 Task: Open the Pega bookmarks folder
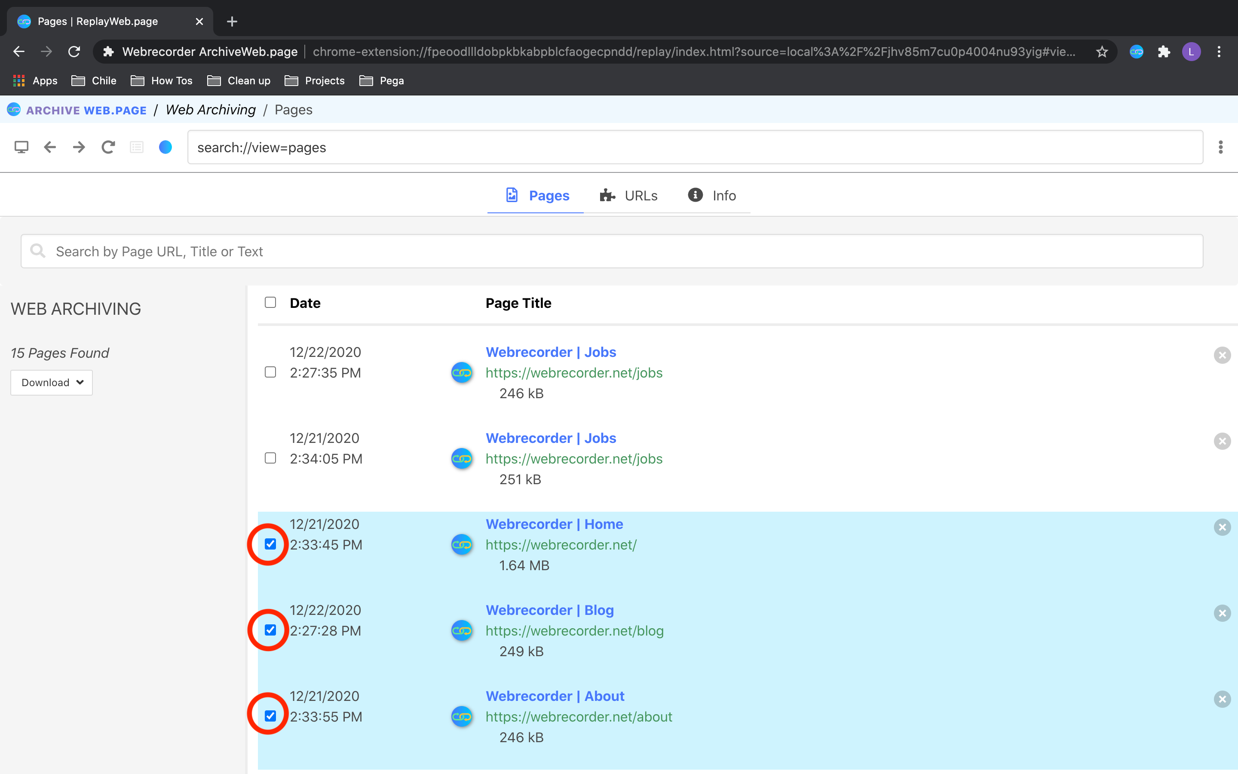tap(382, 81)
